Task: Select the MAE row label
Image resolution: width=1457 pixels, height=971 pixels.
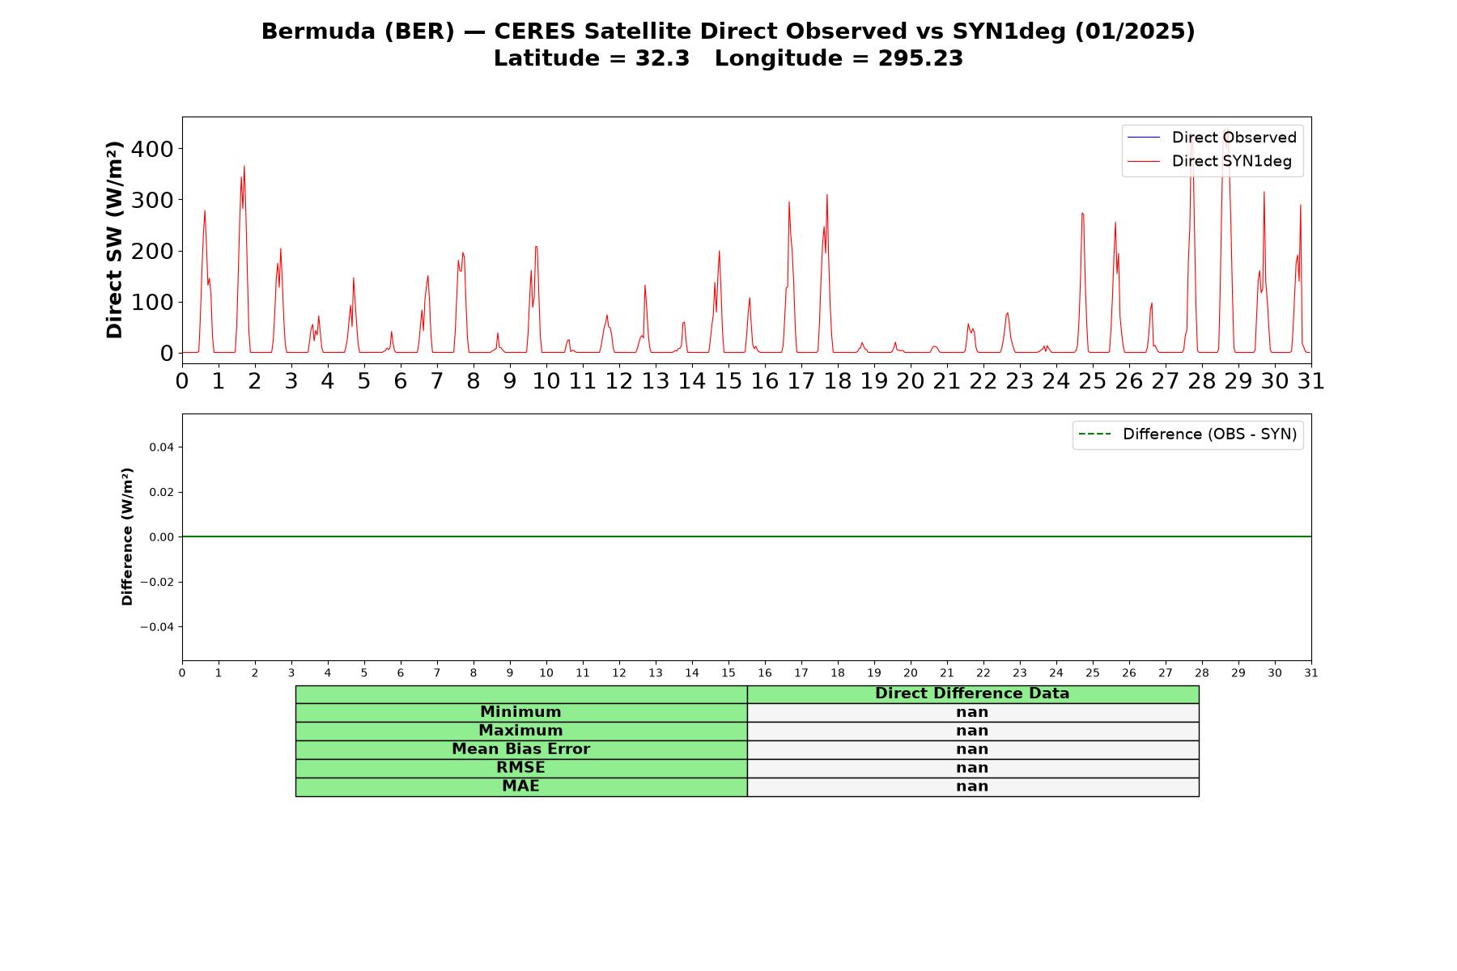Action: 520,787
